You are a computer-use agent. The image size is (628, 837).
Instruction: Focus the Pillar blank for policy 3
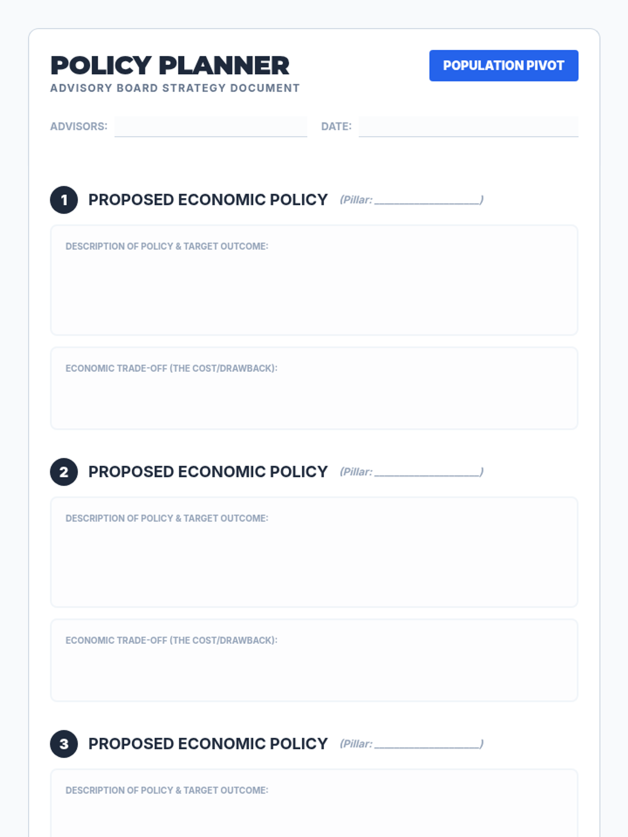coord(428,744)
